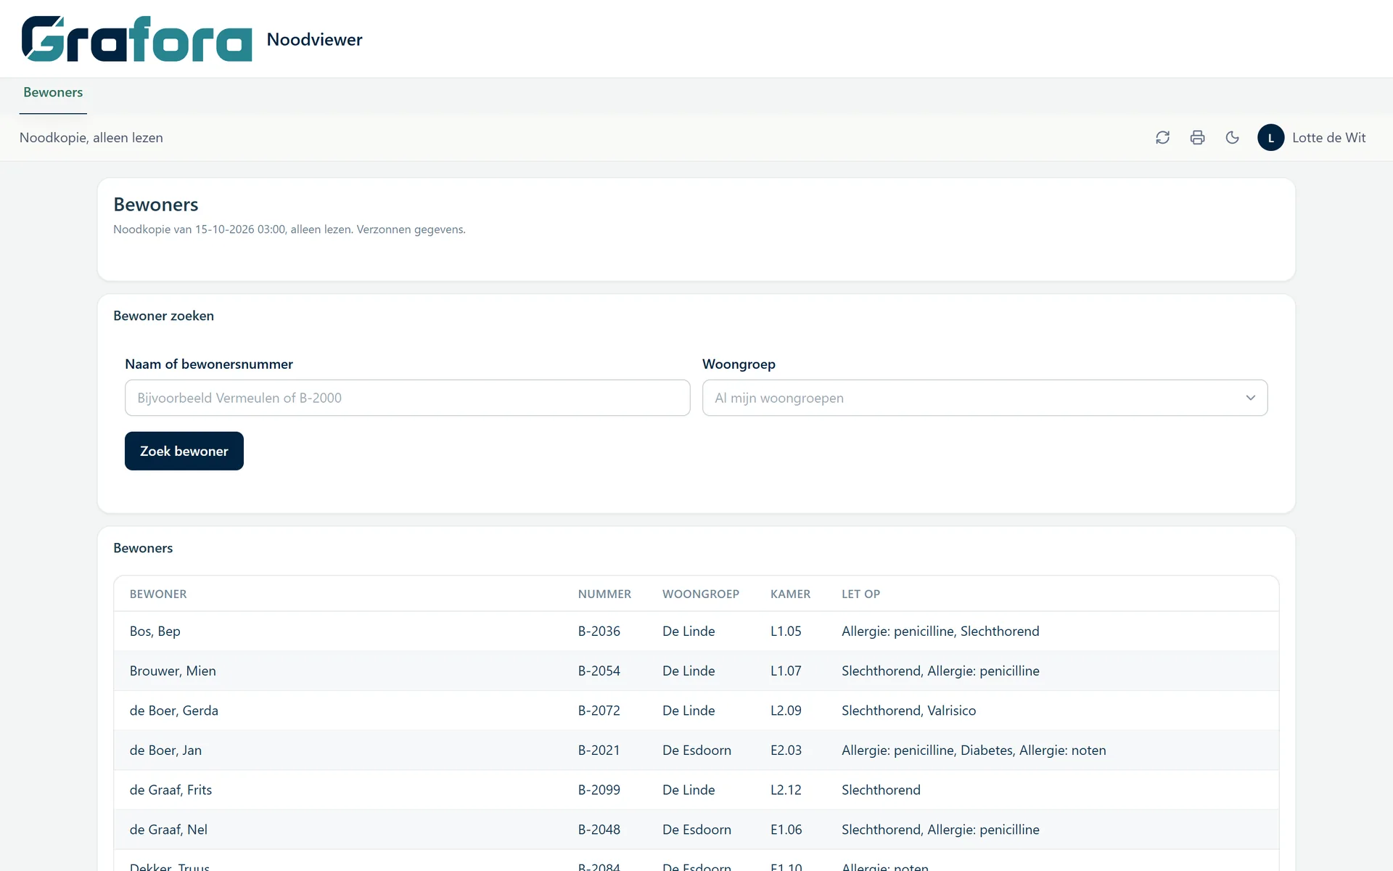Click resident number B-2054
This screenshot has height=871, width=1393.
click(599, 671)
